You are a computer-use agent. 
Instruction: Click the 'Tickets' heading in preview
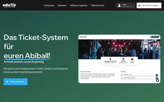[x=123, y=72]
